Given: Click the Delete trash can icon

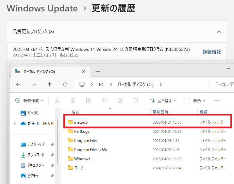Looking at the screenshot, I should [x=136, y=100].
